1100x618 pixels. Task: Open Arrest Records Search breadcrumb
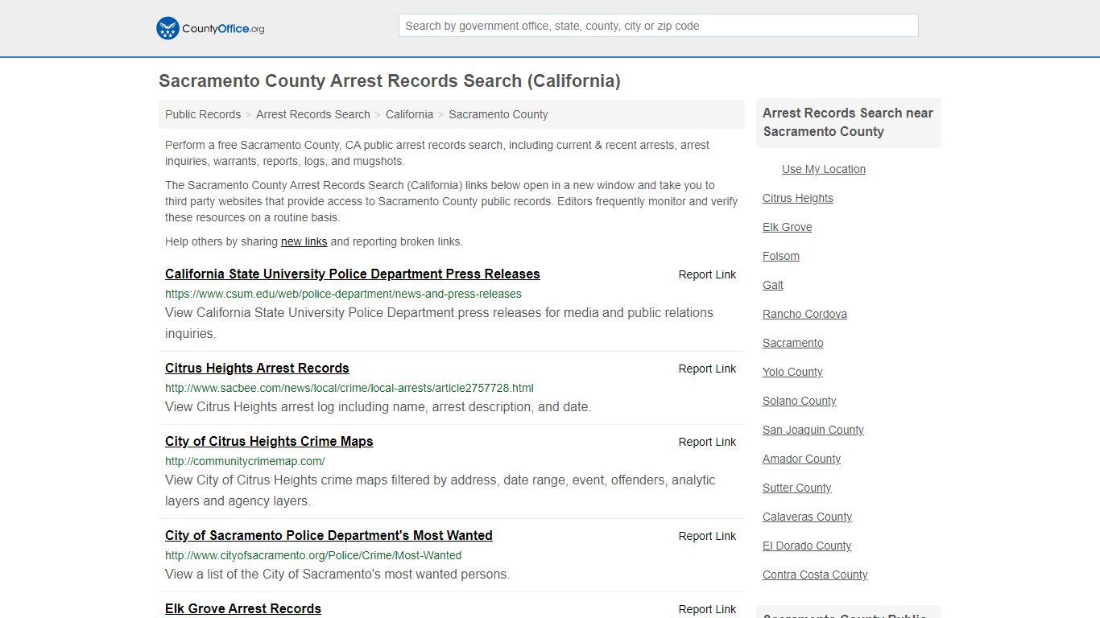[313, 114]
